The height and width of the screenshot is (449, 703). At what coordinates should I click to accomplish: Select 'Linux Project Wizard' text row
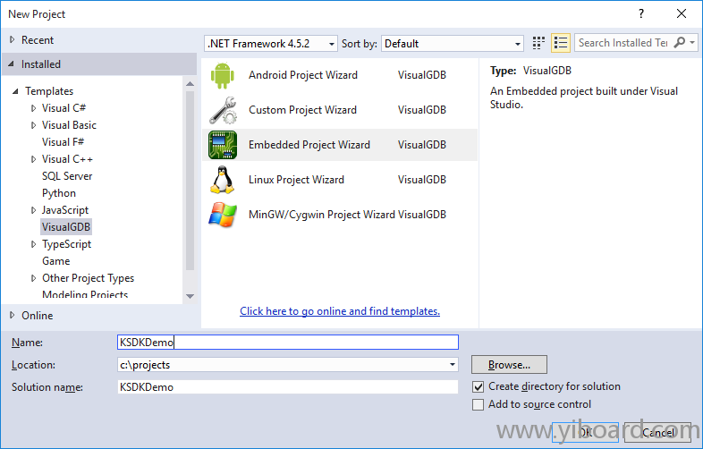pyautogui.click(x=339, y=180)
